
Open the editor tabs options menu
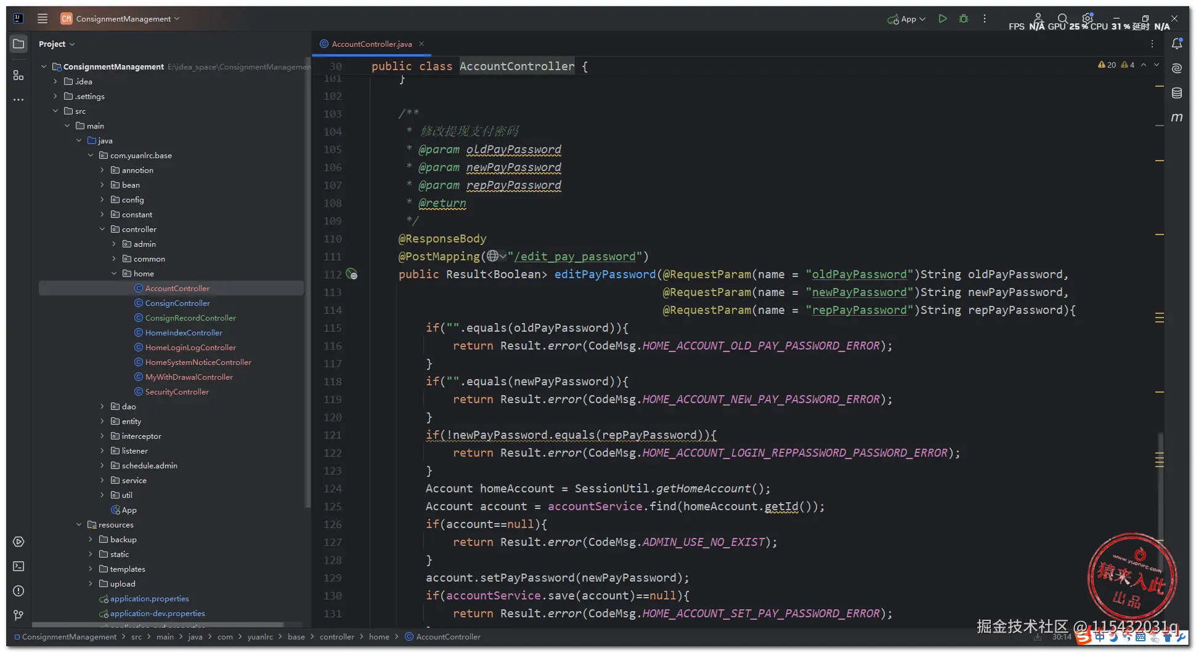[1152, 44]
